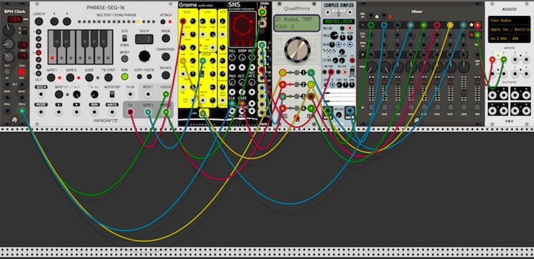Screen dimensions: 534x259
Task: Click Mixer channel 1 PAN knob
Action: (371, 67)
